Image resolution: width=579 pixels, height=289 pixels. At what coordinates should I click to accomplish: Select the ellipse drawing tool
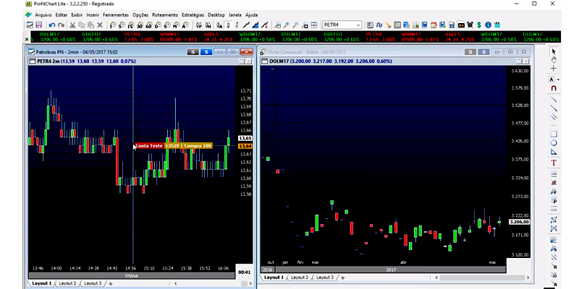point(554,143)
